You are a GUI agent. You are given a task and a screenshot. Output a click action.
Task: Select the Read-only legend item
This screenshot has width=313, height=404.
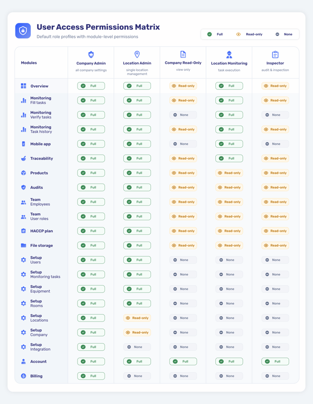pos(249,34)
